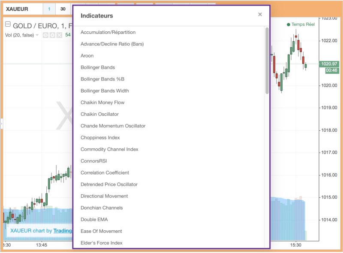Select the Choppiness Index indicator
343x253 pixels.
coord(99,137)
